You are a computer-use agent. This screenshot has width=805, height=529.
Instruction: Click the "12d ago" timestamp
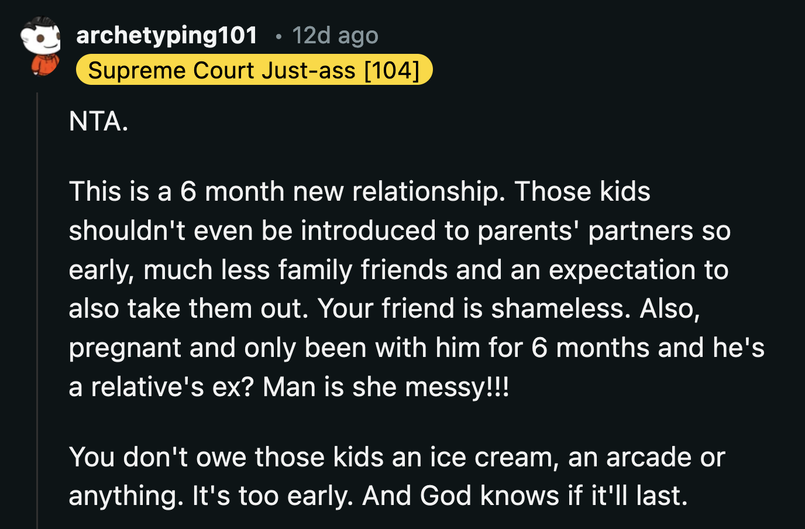pos(335,35)
